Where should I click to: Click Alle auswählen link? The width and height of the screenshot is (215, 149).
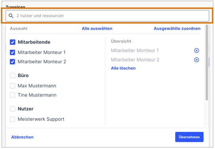pos(97,29)
